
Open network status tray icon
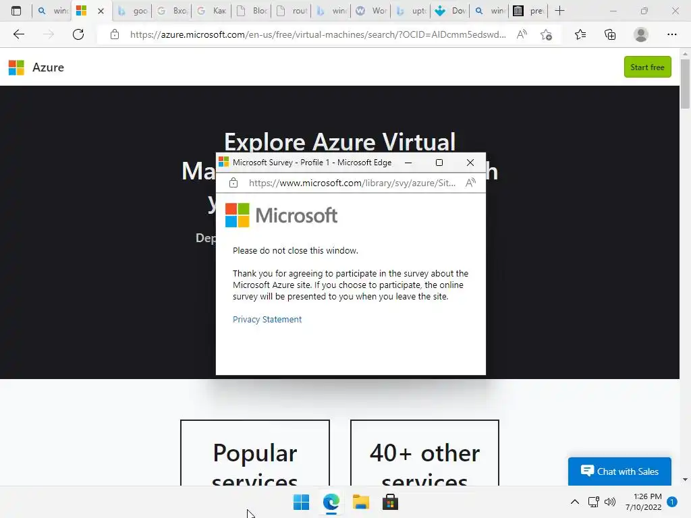[594, 502]
